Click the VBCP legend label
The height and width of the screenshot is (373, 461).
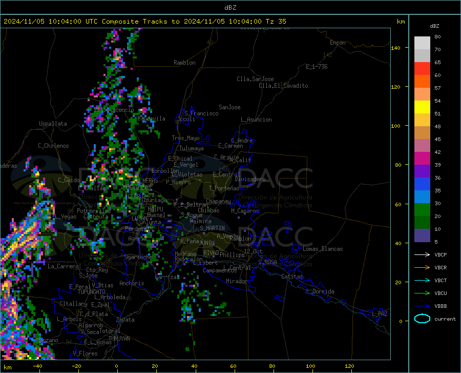click(441, 254)
